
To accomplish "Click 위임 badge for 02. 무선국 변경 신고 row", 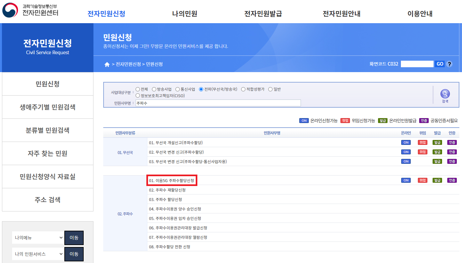I will [422, 152].
